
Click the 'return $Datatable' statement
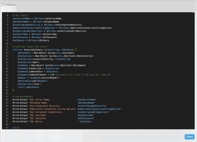point(28,87)
